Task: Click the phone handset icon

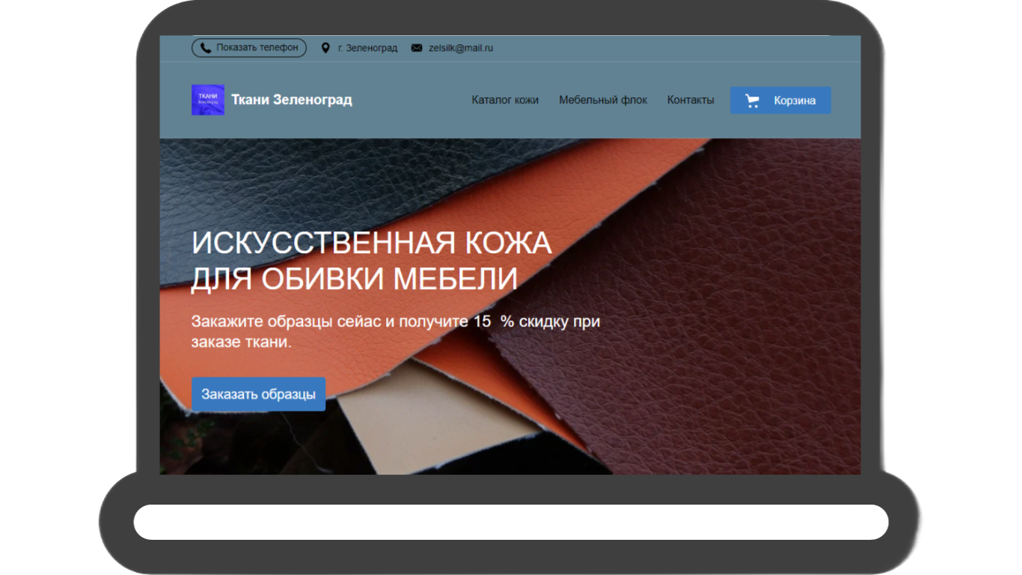Action: [x=206, y=48]
